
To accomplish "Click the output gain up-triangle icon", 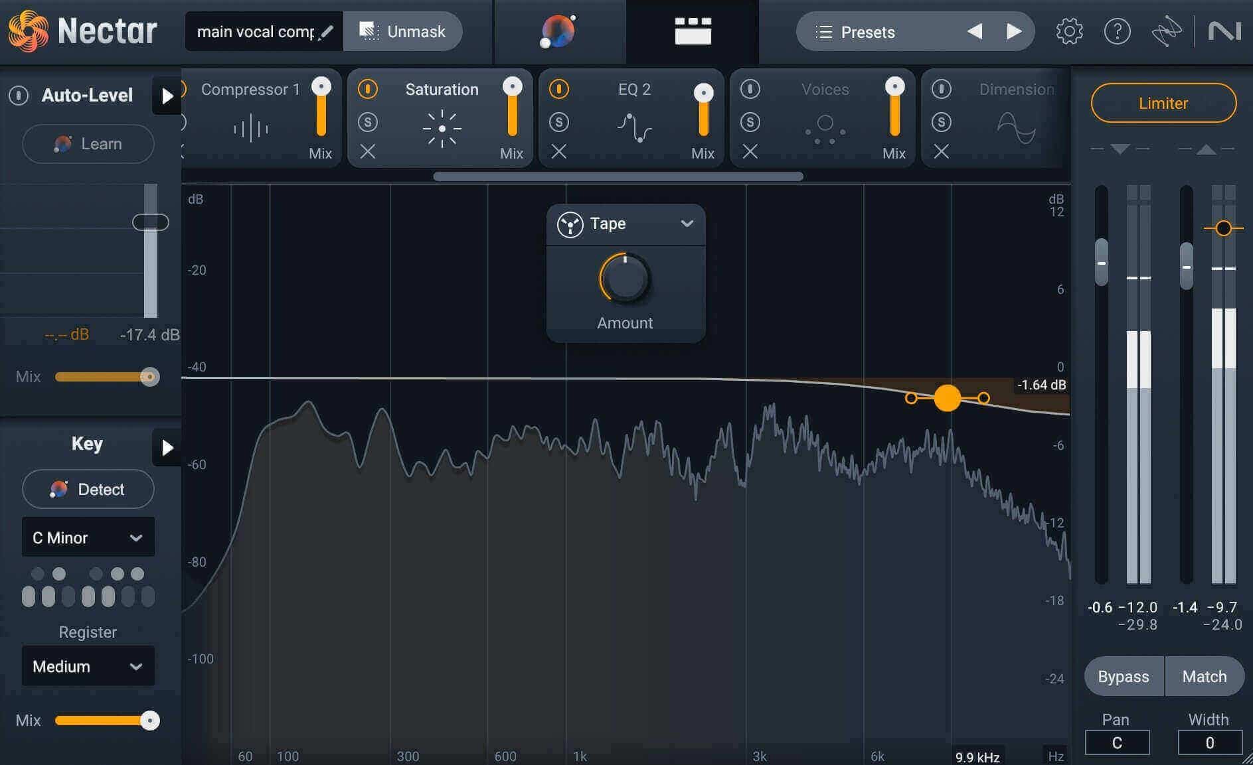I will tap(1206, 149).
